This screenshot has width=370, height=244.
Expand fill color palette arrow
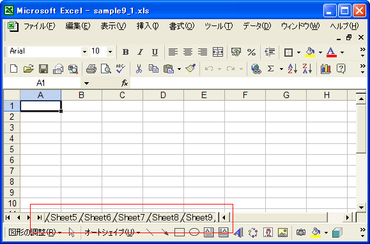tap(320, 52)
